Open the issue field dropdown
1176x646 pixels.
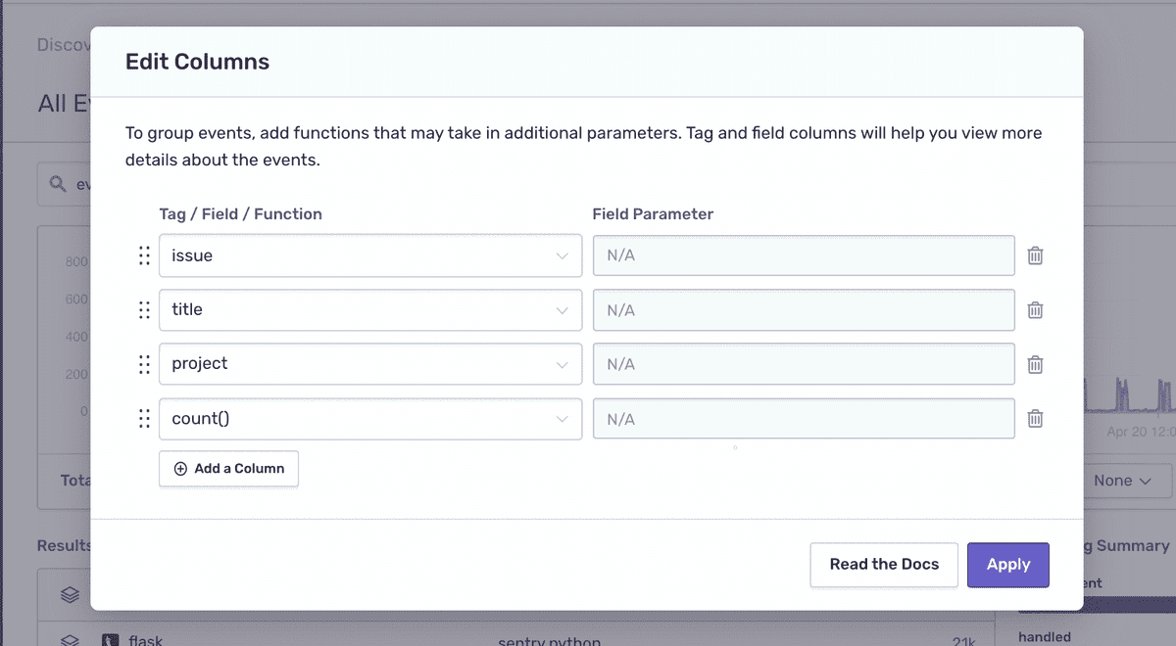coord(370,255)
